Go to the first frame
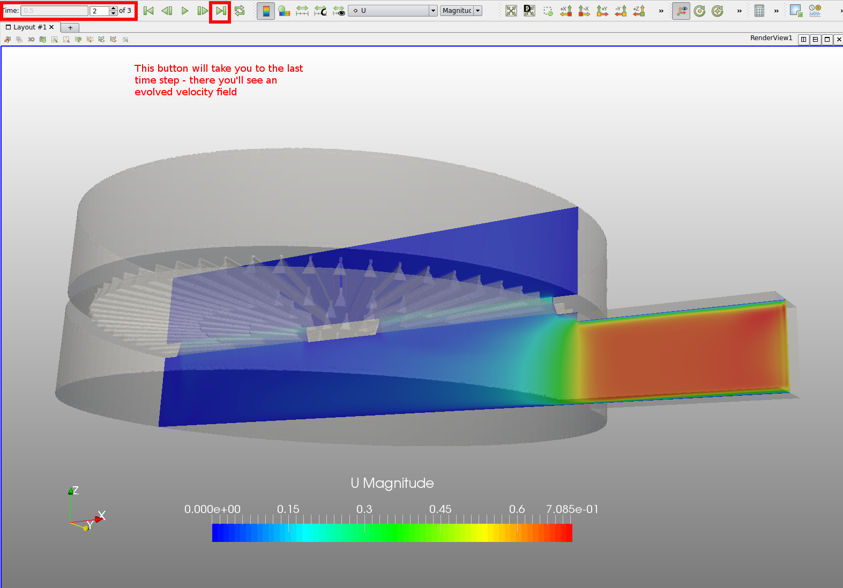 click(x=149, y=11)
